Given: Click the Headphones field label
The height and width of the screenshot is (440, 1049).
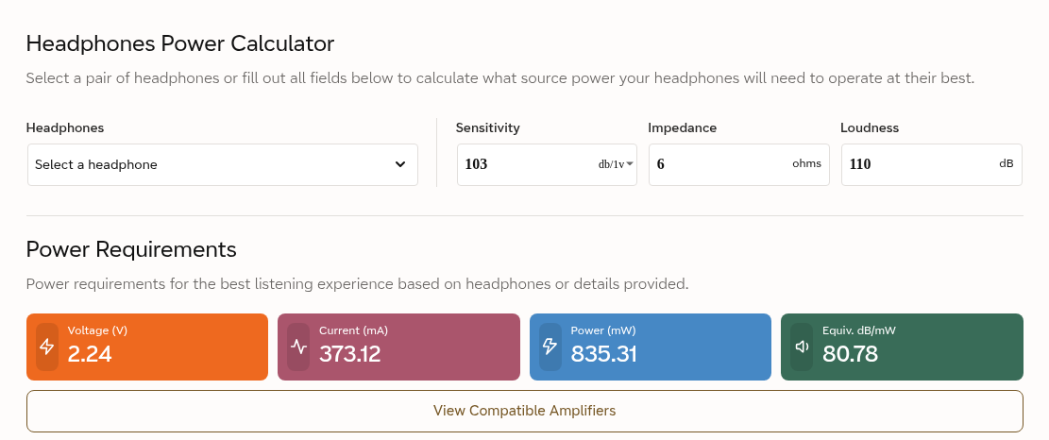Looking at the screenshot, I should [65, 127].
